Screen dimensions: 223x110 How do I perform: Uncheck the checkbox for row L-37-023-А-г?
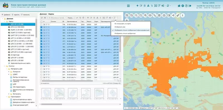click(41, 47)
